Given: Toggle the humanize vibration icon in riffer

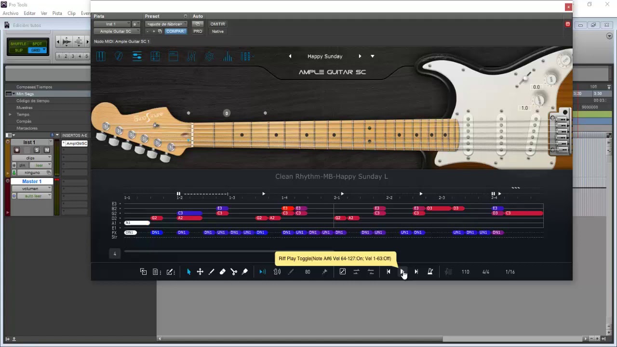Looking at the screenshot, I should 277,272.
